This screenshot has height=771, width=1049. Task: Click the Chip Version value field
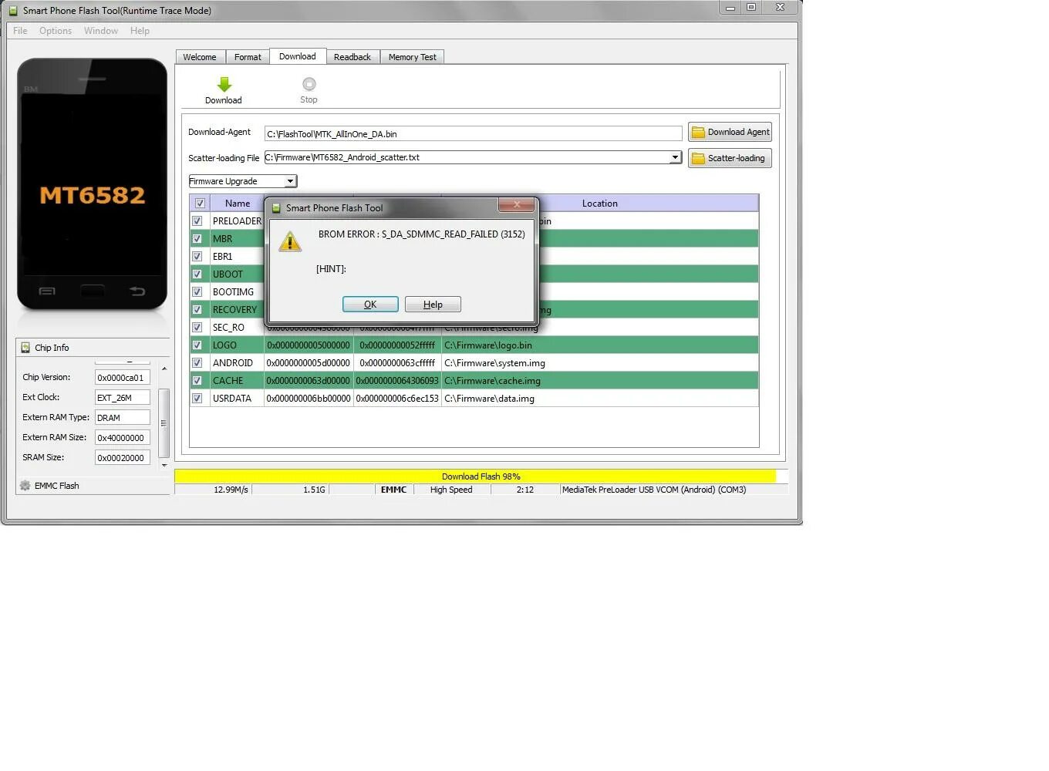(122, 377)
